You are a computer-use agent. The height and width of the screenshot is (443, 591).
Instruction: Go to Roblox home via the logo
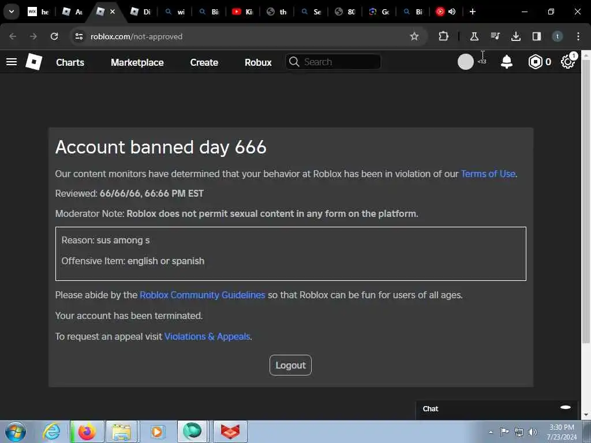[x=33, y=62]
